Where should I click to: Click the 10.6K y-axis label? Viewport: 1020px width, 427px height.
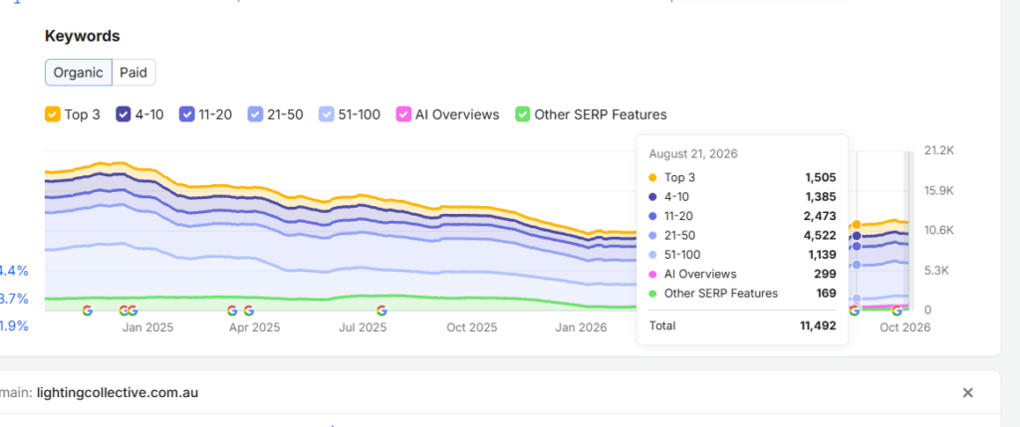[x=938, y=230]
